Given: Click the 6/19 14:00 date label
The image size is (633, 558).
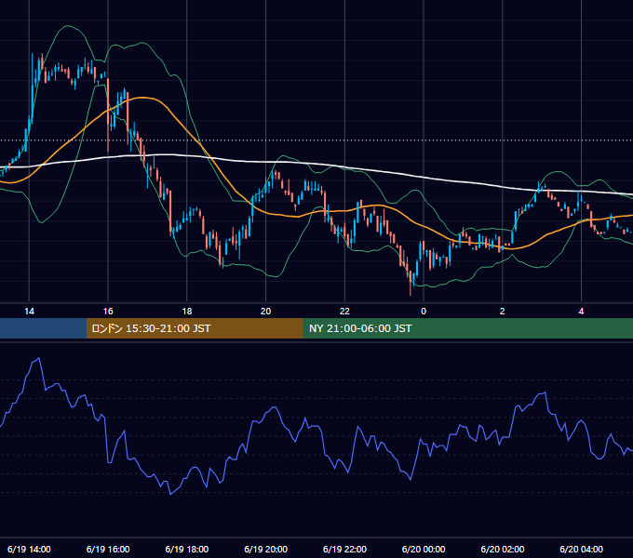Looking at the screenshot, I should pyautogui.click(x=29, y=549).
